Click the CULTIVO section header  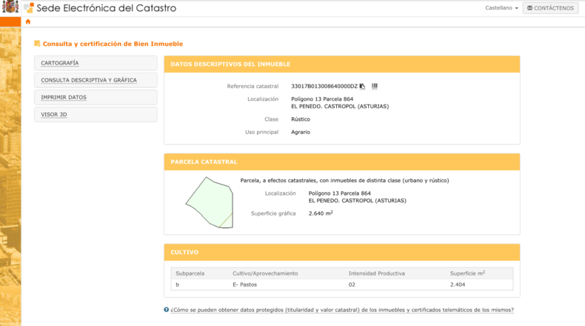(342, 253)
